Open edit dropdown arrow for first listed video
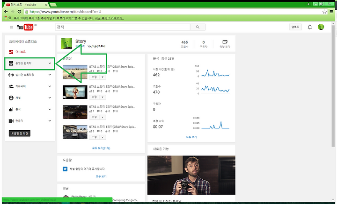The height and width of the screenshot is (204, 337). [103, 77]
